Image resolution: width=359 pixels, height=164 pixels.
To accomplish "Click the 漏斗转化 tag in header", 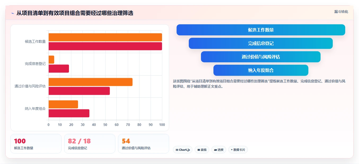I will pos(341,12).
